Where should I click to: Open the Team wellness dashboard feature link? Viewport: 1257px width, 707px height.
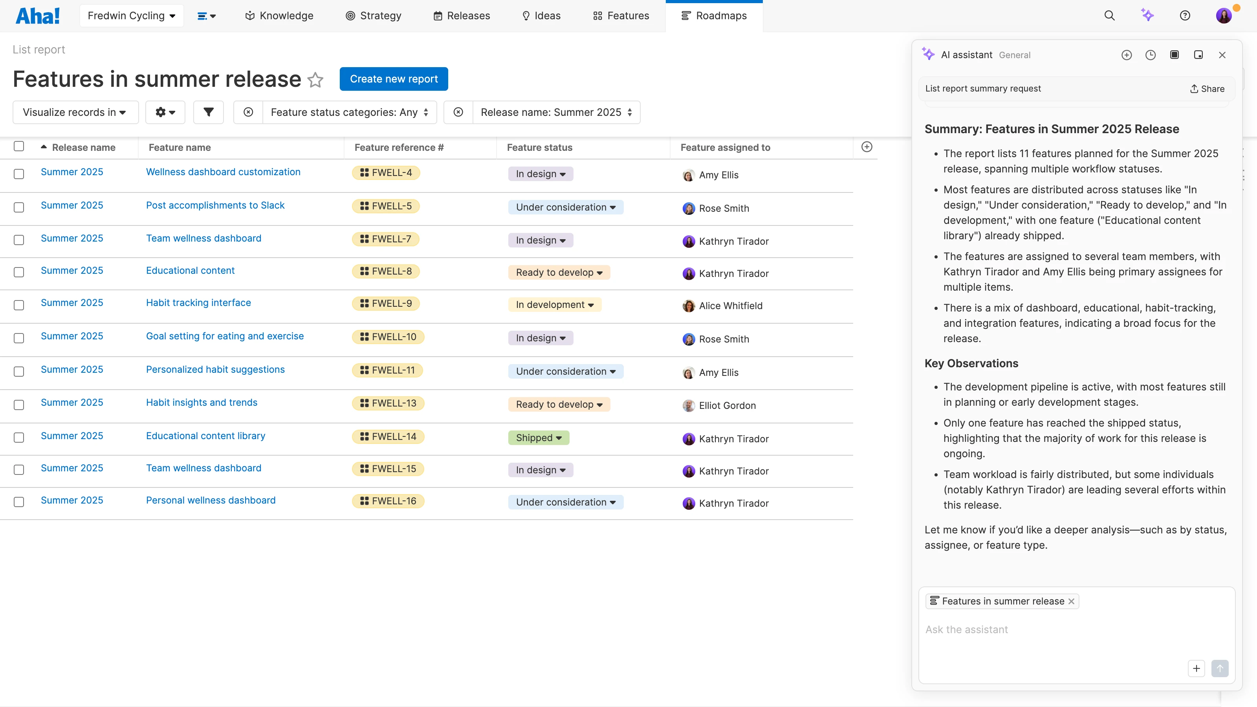coord(203,238)
